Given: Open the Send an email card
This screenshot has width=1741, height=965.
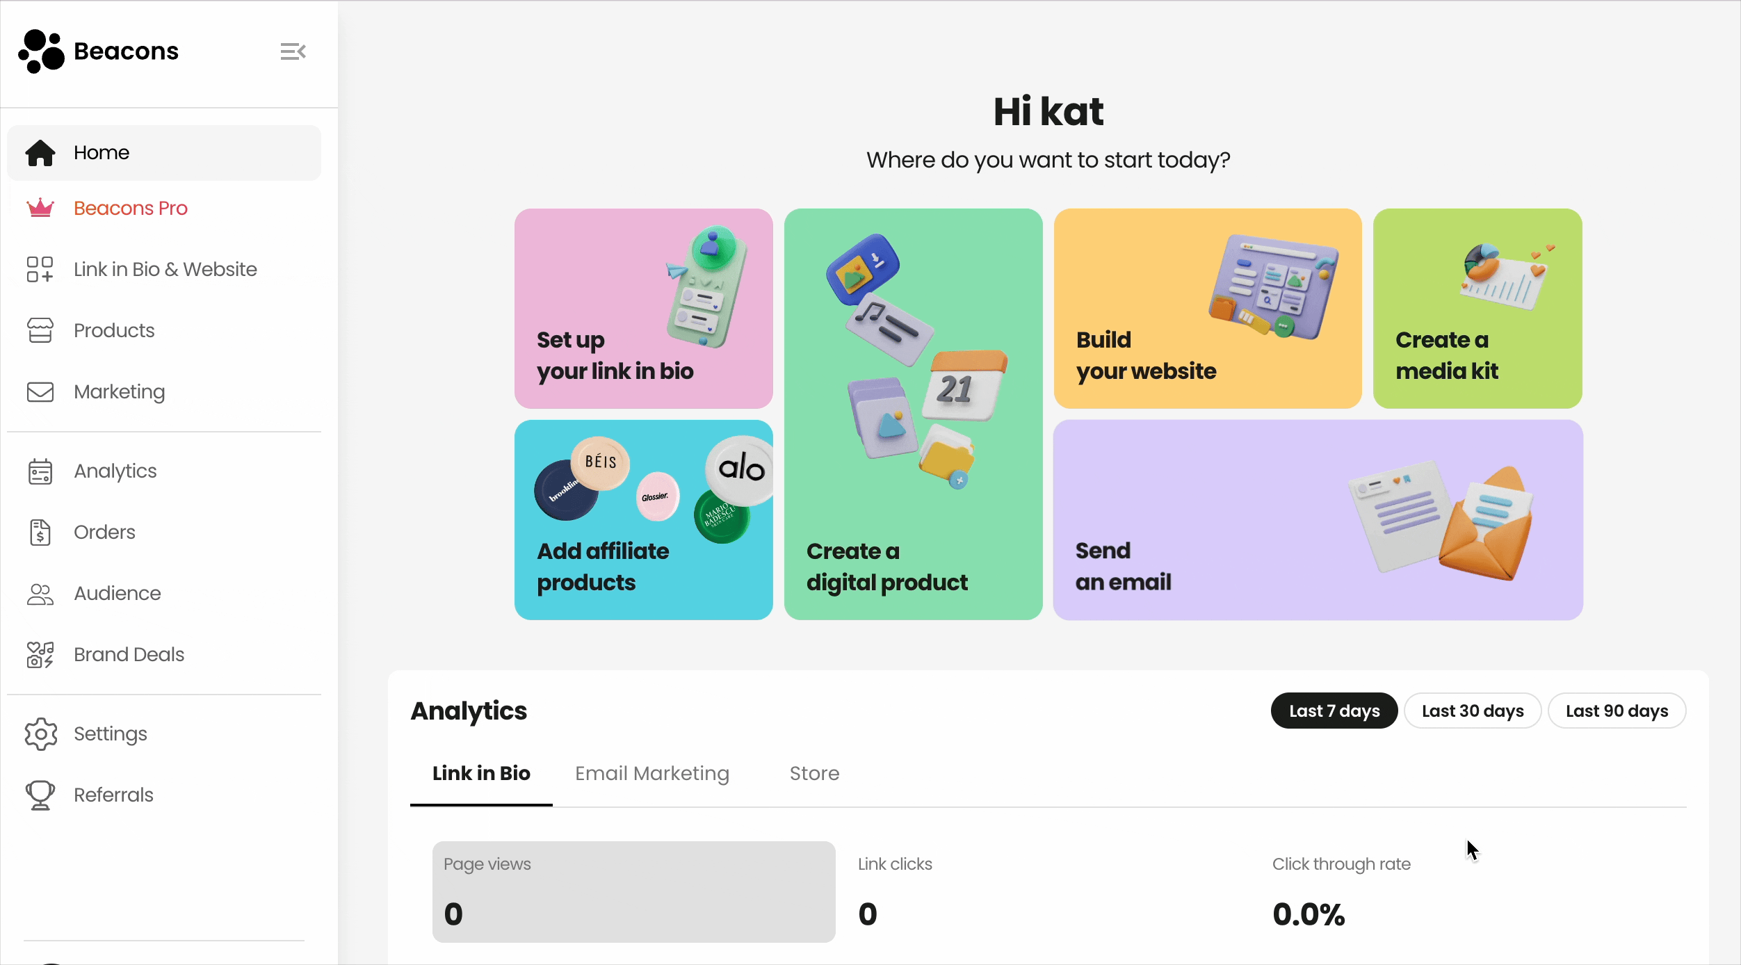Looking at the screenshot, I should (1318, 520).
